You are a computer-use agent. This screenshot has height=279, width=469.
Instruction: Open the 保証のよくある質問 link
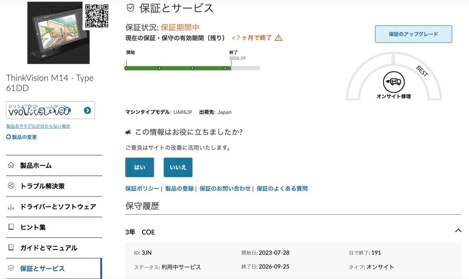282,188
